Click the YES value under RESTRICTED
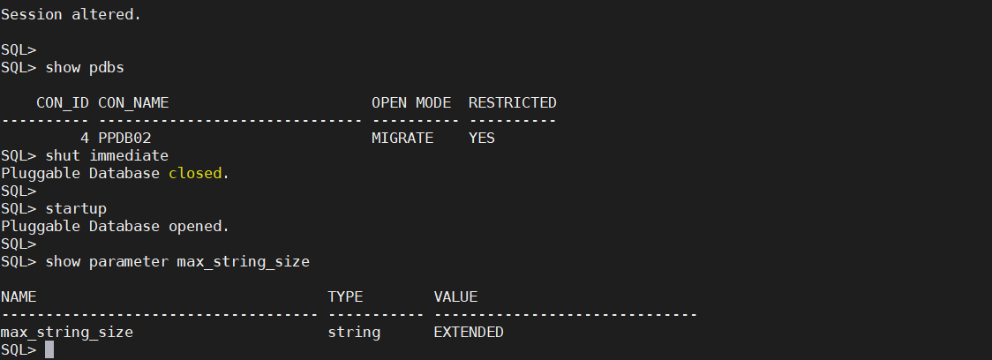 pos(482,138)
